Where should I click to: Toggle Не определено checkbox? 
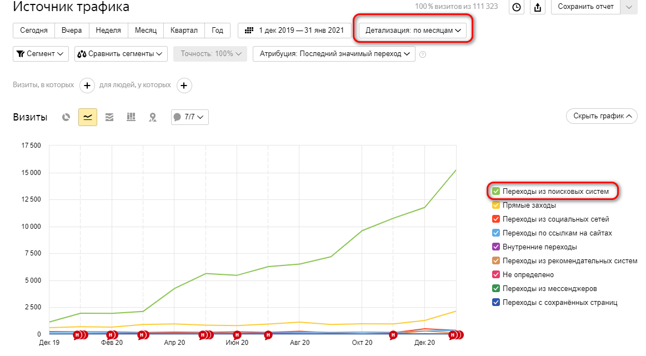pos(496,274)
